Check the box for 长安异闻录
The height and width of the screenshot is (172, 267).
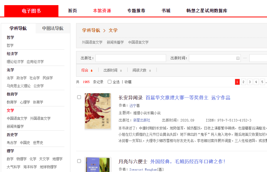[79, 97]
